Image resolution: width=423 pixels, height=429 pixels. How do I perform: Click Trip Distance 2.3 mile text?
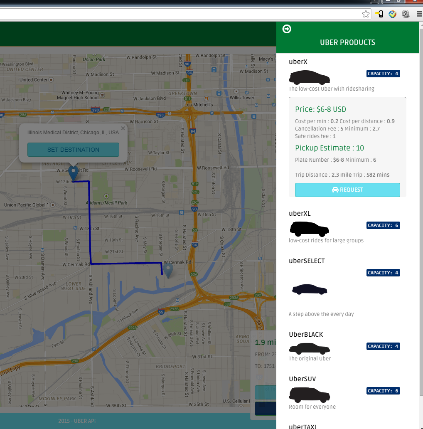point(323,175)
